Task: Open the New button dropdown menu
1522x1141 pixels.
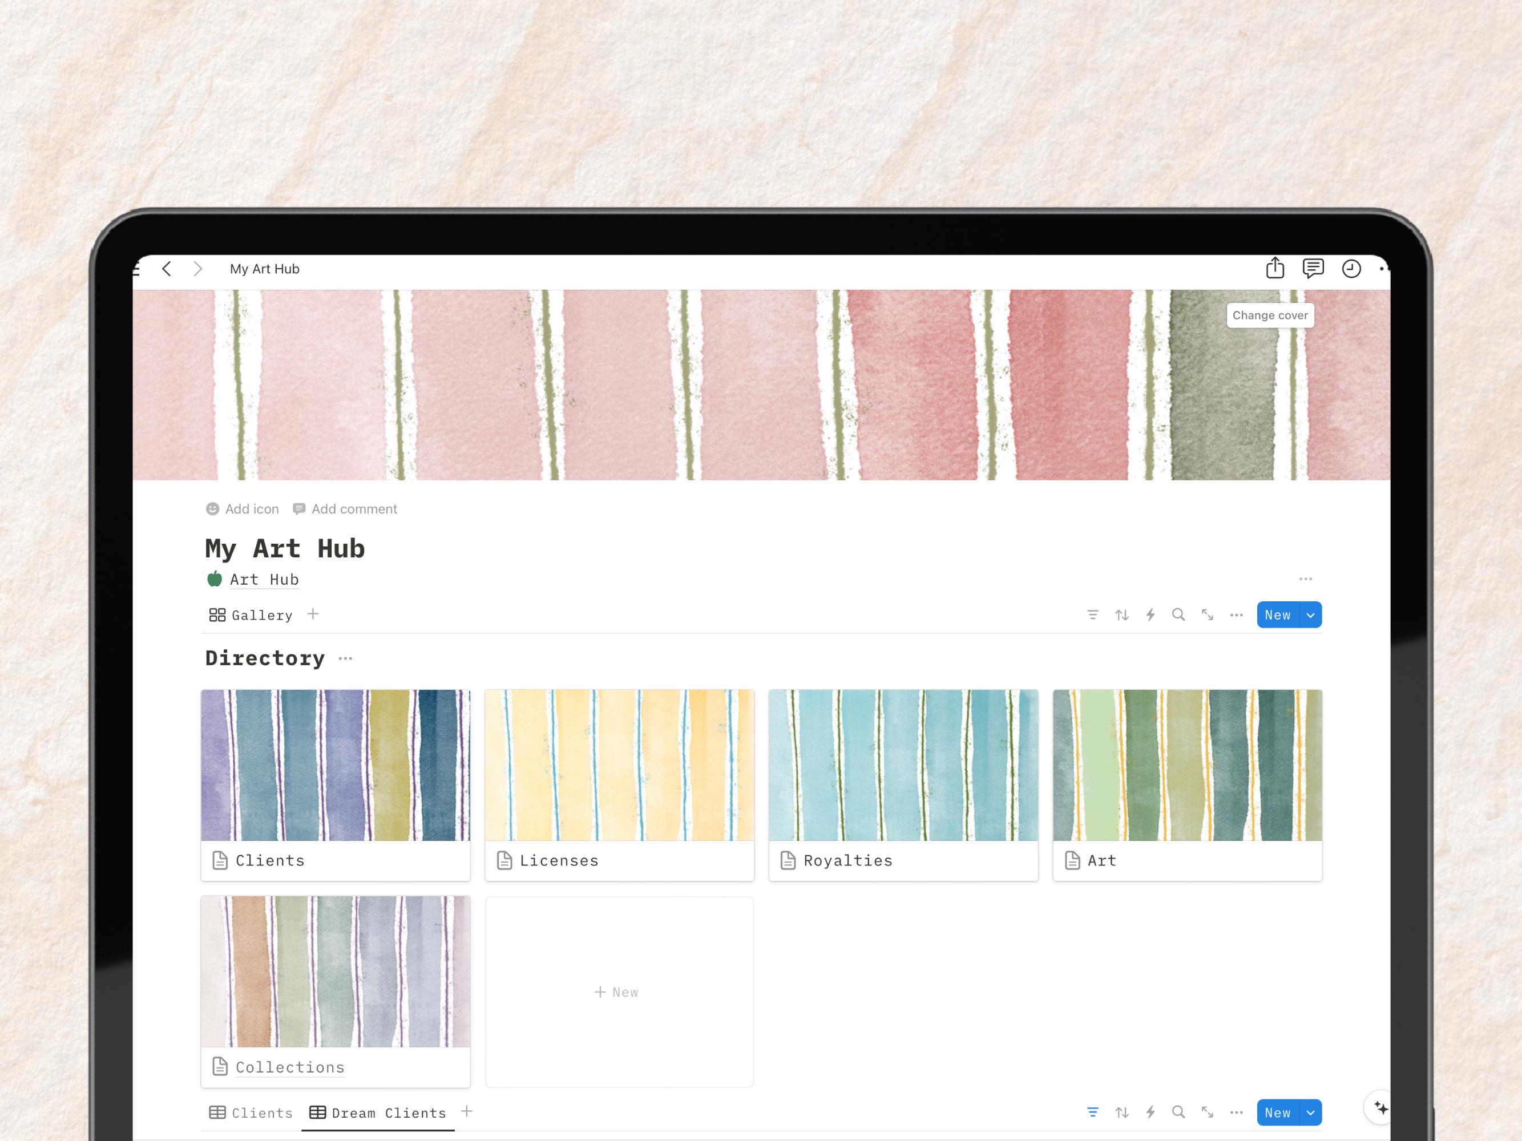Action: [x=1309, y=614]
